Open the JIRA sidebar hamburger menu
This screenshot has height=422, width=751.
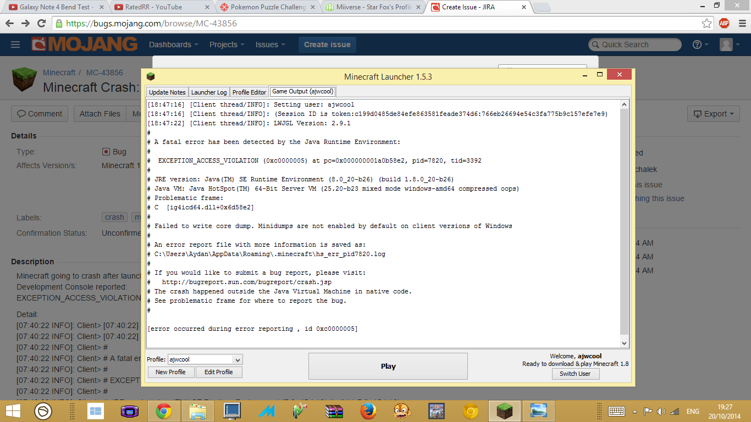[x=15, y=45]
